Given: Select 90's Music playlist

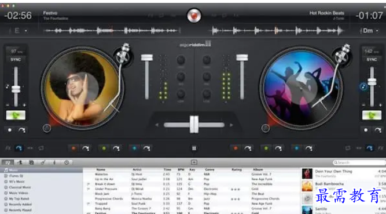Looking at the screenshot, I should (x=17, y=182).
